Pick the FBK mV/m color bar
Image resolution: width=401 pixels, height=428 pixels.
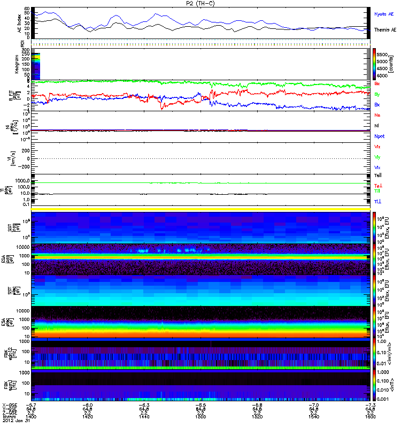pyautogui.click(x=374, y=354)
